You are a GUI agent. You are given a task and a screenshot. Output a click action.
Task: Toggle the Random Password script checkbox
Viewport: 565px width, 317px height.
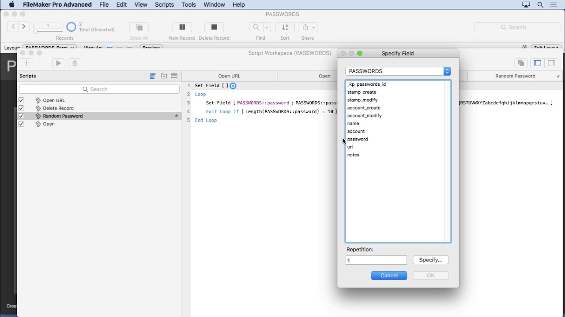pos(21,116)
